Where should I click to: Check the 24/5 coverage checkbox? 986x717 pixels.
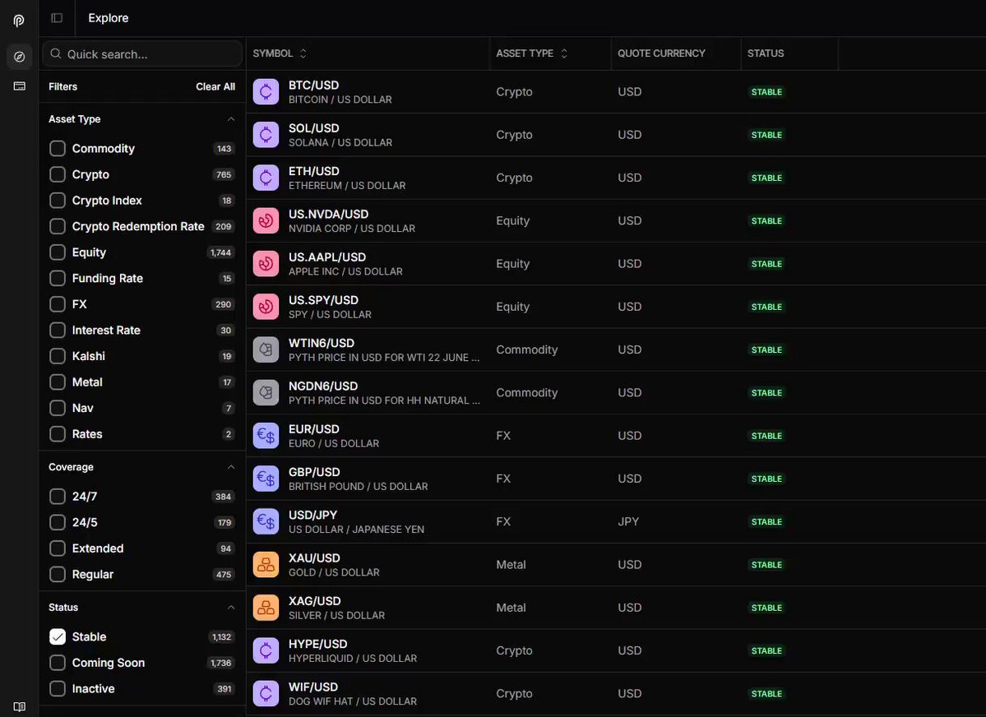tap(58, 522)
